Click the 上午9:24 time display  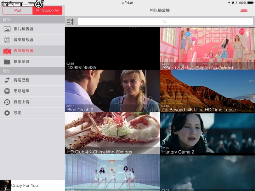[127, 2]
